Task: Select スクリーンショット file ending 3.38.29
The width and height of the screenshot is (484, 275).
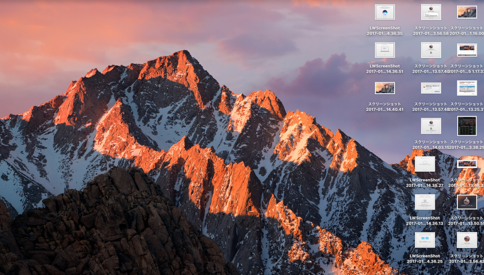Action: pos(467,126)
